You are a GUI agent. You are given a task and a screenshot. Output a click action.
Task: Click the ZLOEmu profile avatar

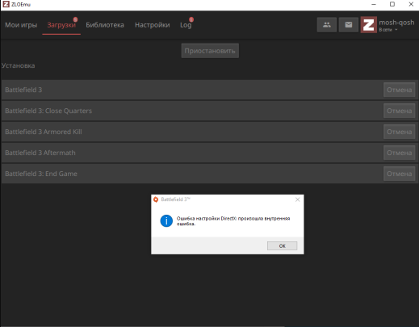(x=368, y=25)
